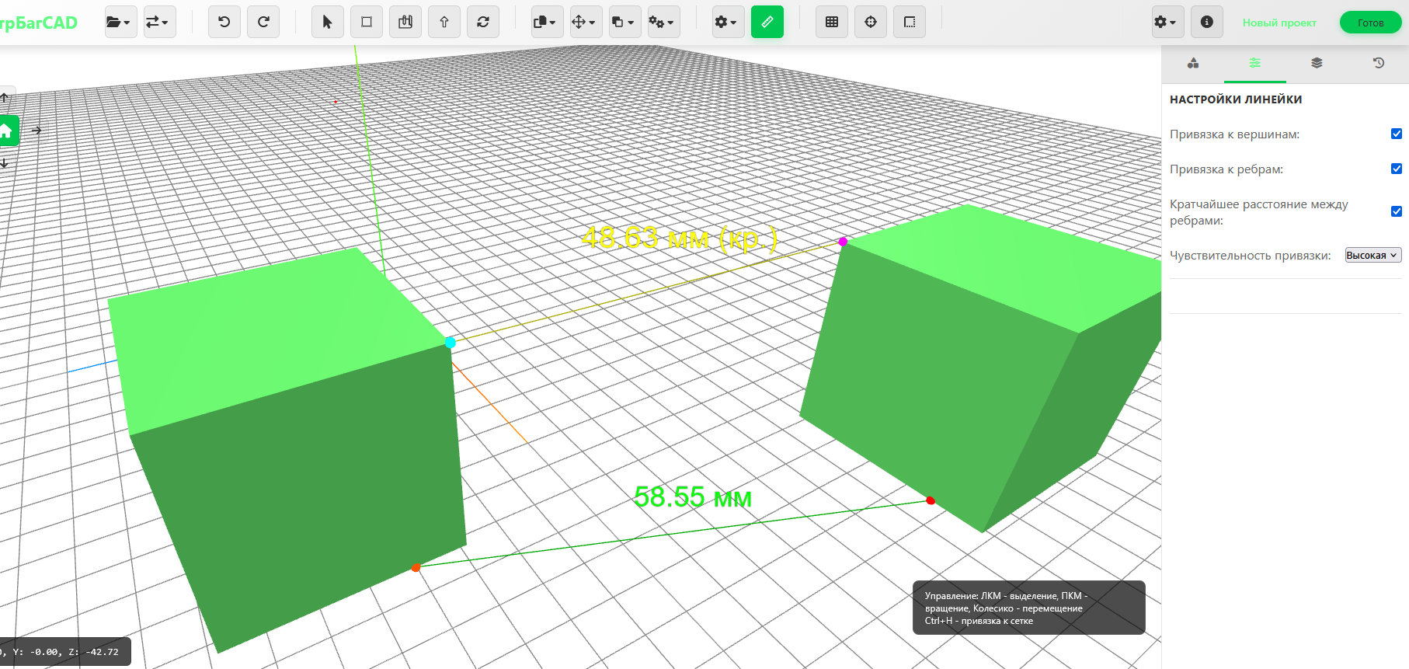1409x669 pixels.
Task: Expand the open folder dropdown
Action: tap(119, 22)
